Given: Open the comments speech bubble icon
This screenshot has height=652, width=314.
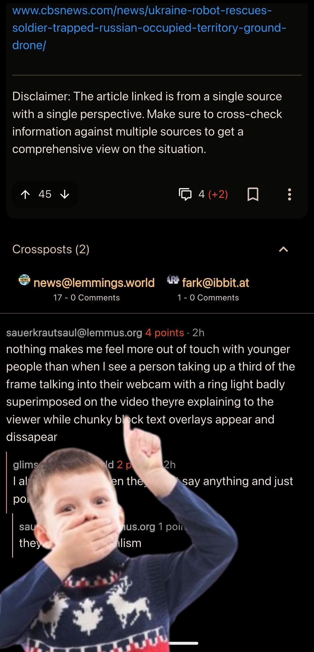Looking at the screenshot, I should [185, 194].
